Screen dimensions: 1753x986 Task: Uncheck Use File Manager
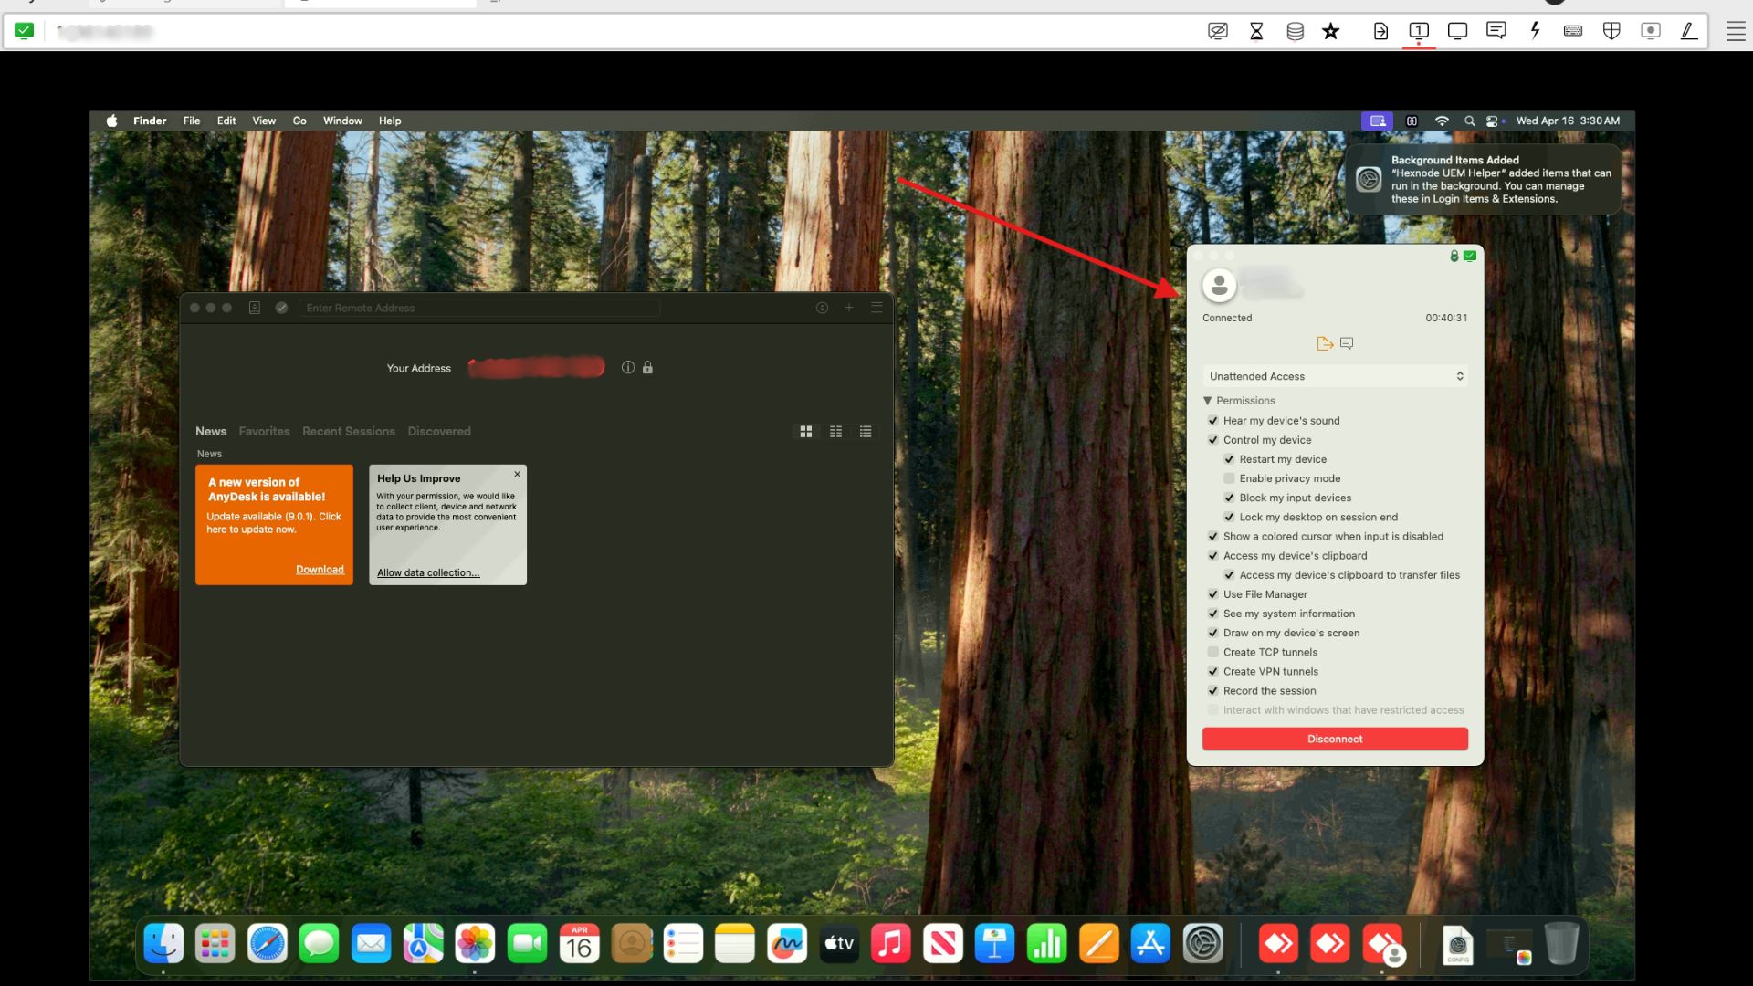click(x=1213, y=594)
